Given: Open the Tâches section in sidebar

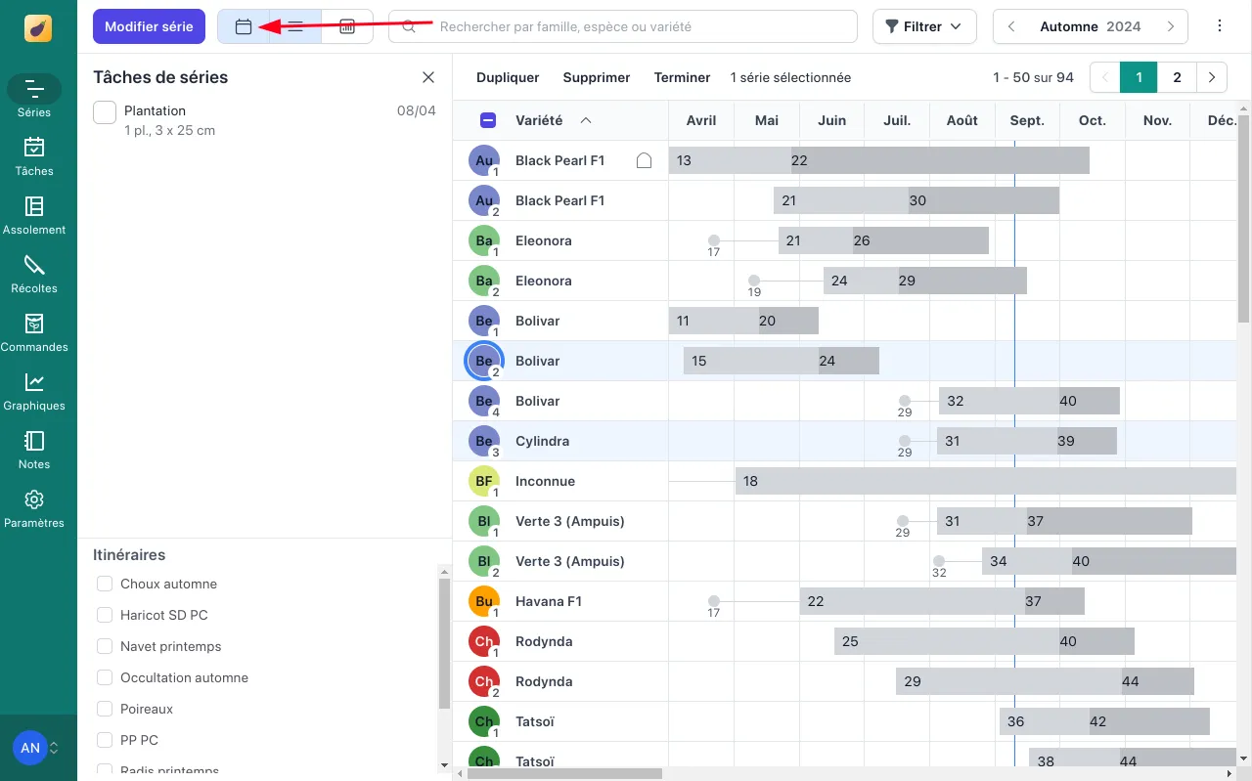Looking at the screenshot, I should pyautogui.click(x=34, y=155).
